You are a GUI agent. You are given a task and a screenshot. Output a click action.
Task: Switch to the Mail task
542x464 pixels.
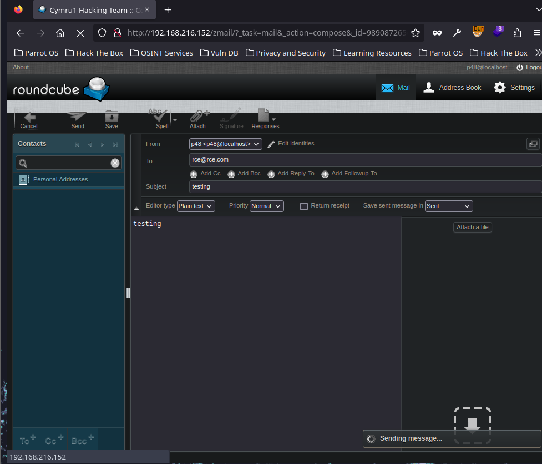[x=396, y=88]
